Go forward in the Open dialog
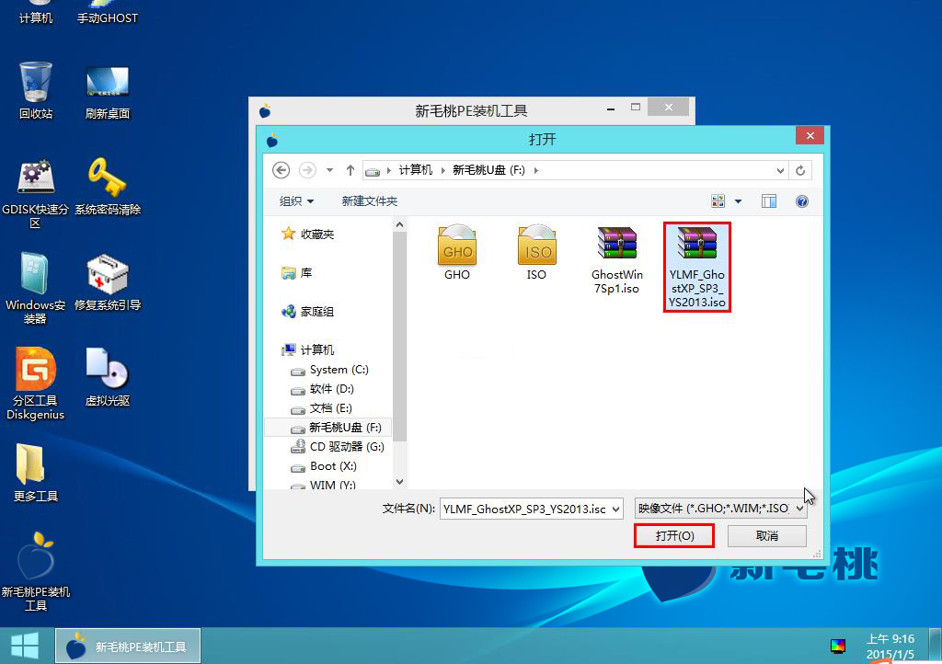 pos(307,170)
